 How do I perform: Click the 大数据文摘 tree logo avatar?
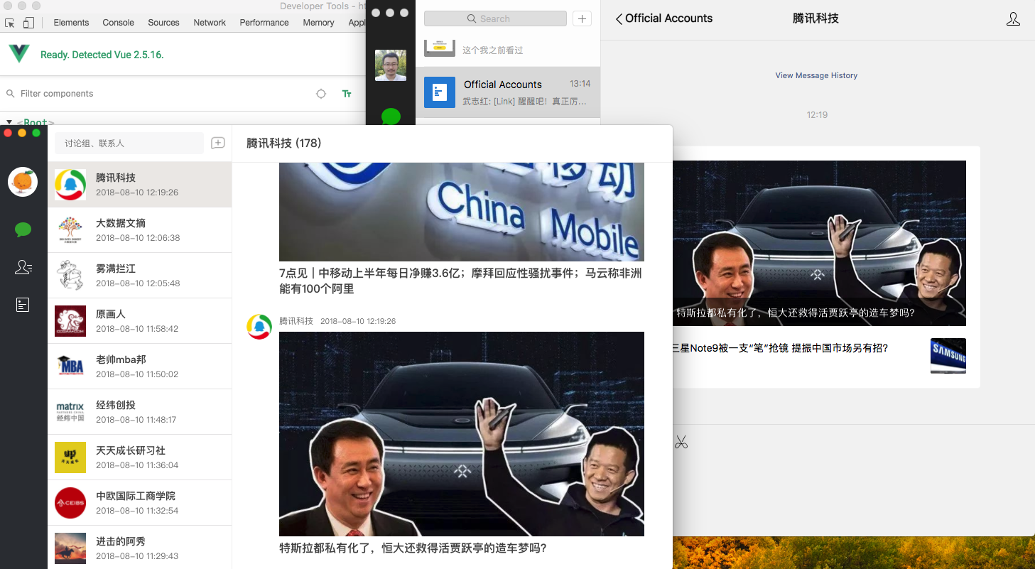click(70, 230)
